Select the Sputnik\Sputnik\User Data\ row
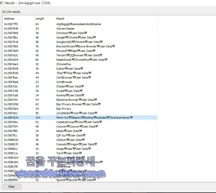 pyautogui.click(x=80, y=180)
